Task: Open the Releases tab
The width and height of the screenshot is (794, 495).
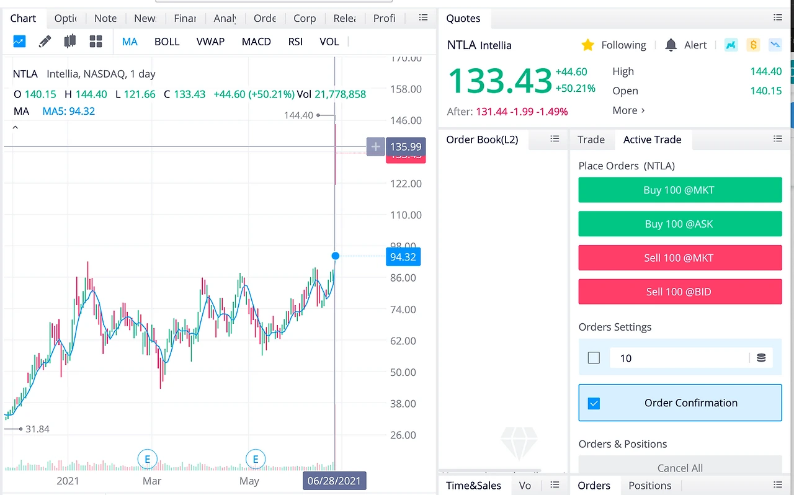Action: point(344,18)
